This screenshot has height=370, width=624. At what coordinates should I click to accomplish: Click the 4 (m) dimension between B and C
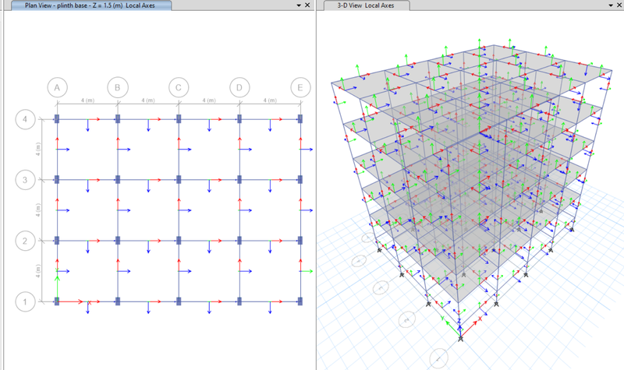tap(148, 100)
